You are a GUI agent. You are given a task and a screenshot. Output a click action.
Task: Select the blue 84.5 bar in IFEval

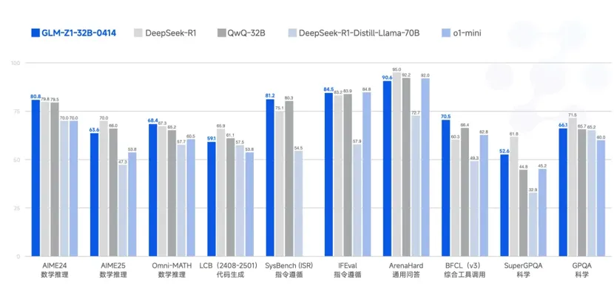(x=328, y=174)
